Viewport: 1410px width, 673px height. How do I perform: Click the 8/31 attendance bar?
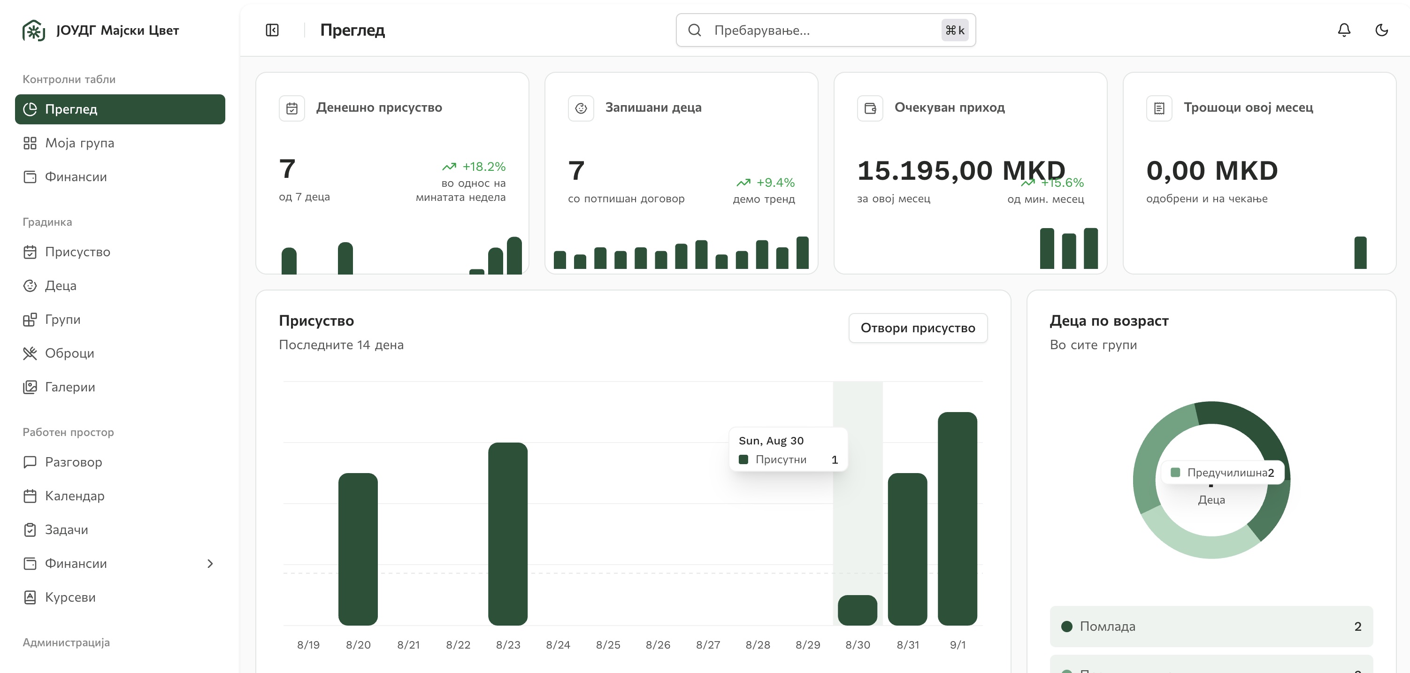(907, 549)
